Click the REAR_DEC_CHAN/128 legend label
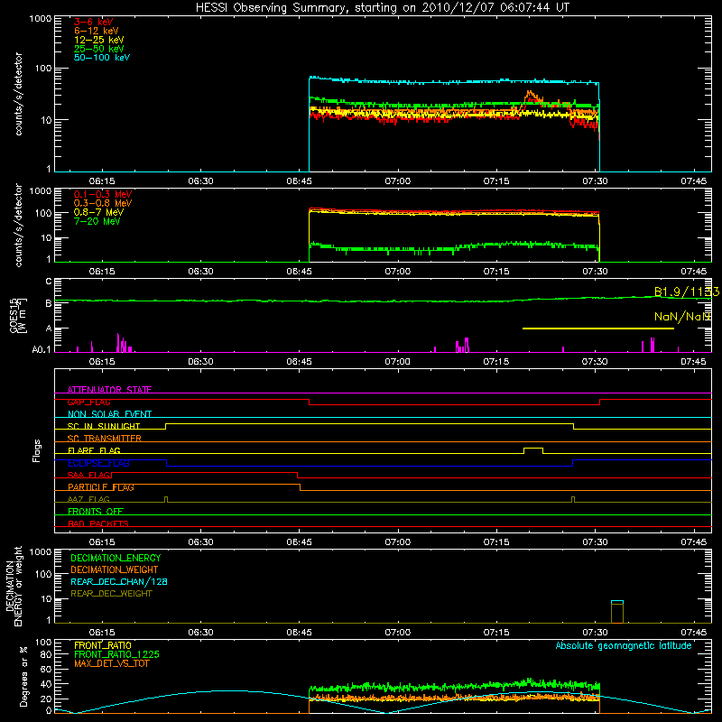 [x=119, y=581]
